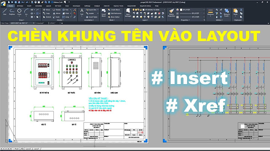Click the Copy tool in Modify panel

point(46,13)
